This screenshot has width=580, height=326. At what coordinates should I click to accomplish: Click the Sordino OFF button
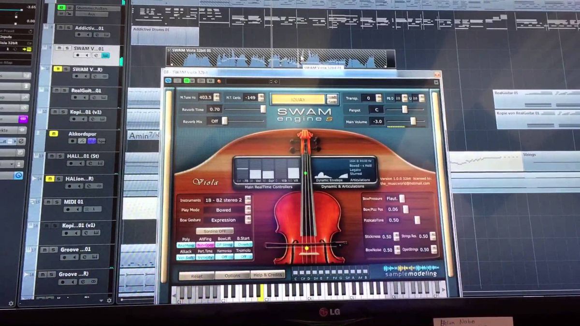pos(215,231)
